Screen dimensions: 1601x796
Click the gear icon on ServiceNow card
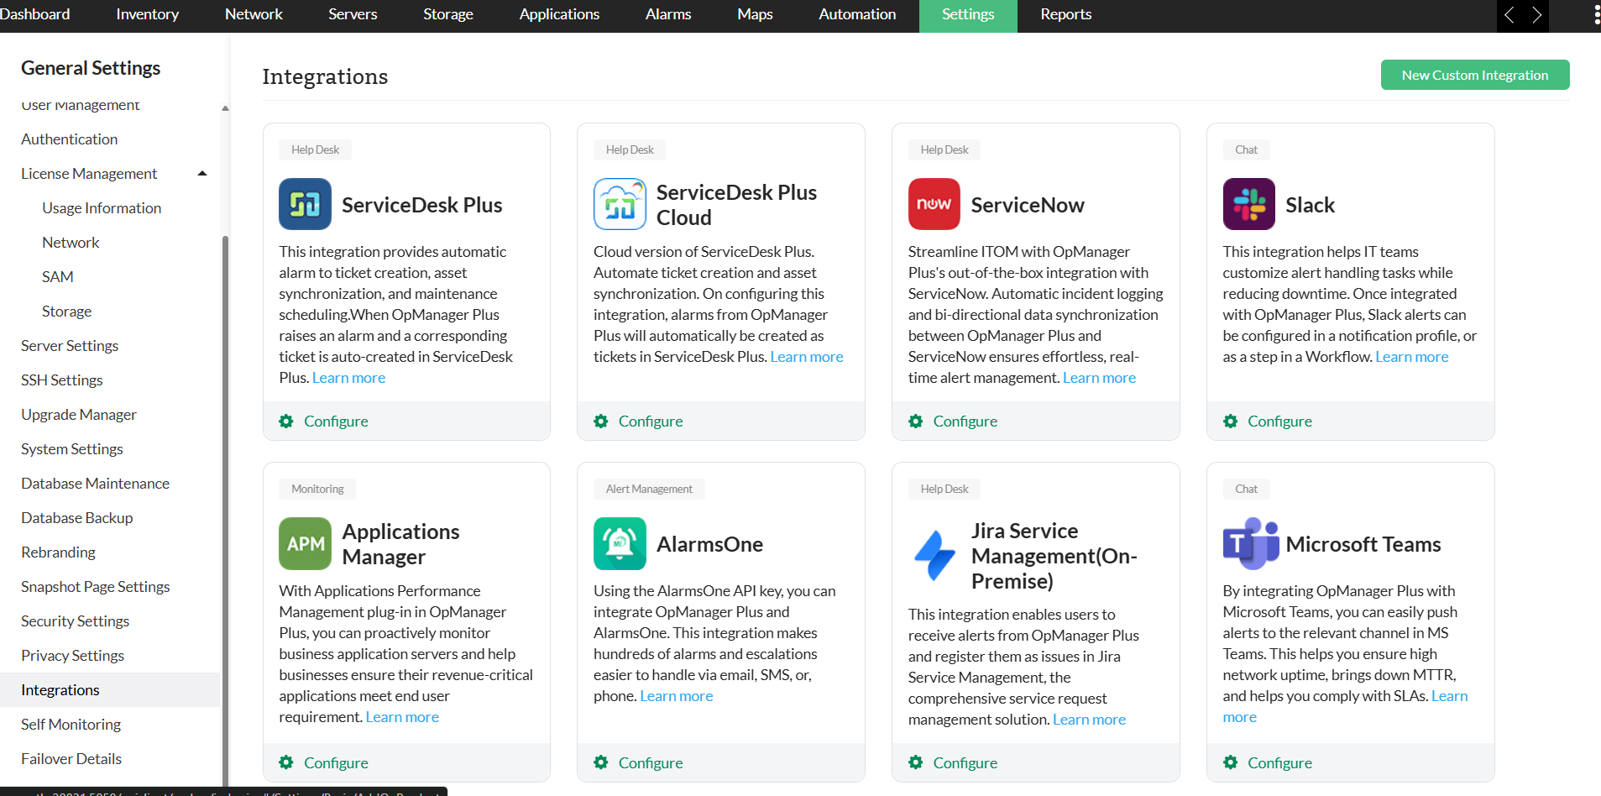click(x=916, y=421)
